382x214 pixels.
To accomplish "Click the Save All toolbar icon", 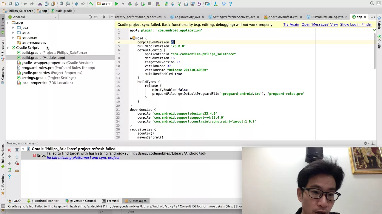I will click(10, 4).
